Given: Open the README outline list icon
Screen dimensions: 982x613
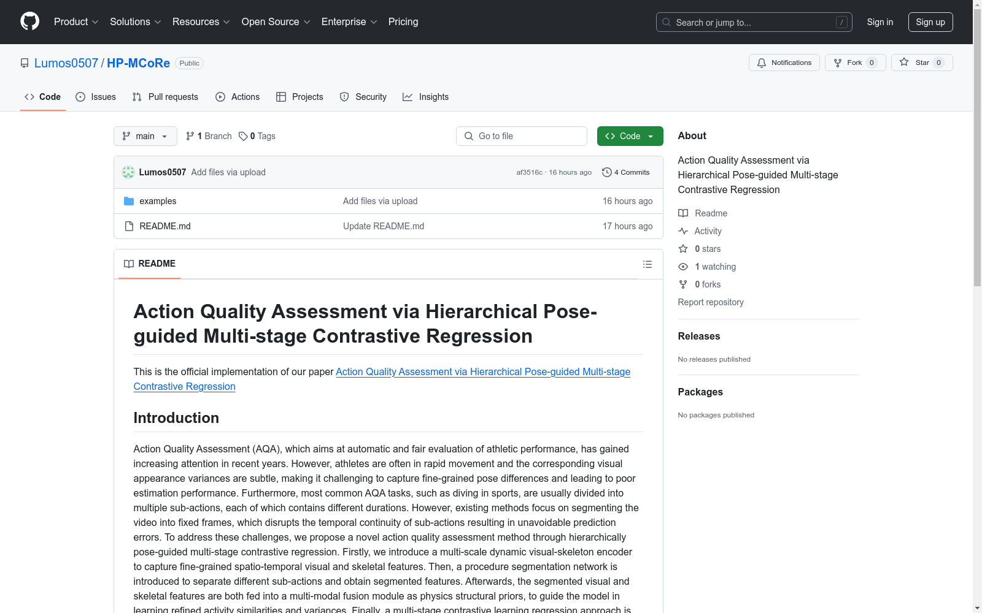Looking at the screenshot, I should [648, 264].
